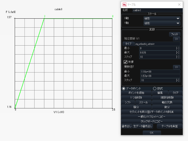Click the Mo app logo in title bar
The height and width of the screenshot is (141, 188).
click(x=124, y=4)
